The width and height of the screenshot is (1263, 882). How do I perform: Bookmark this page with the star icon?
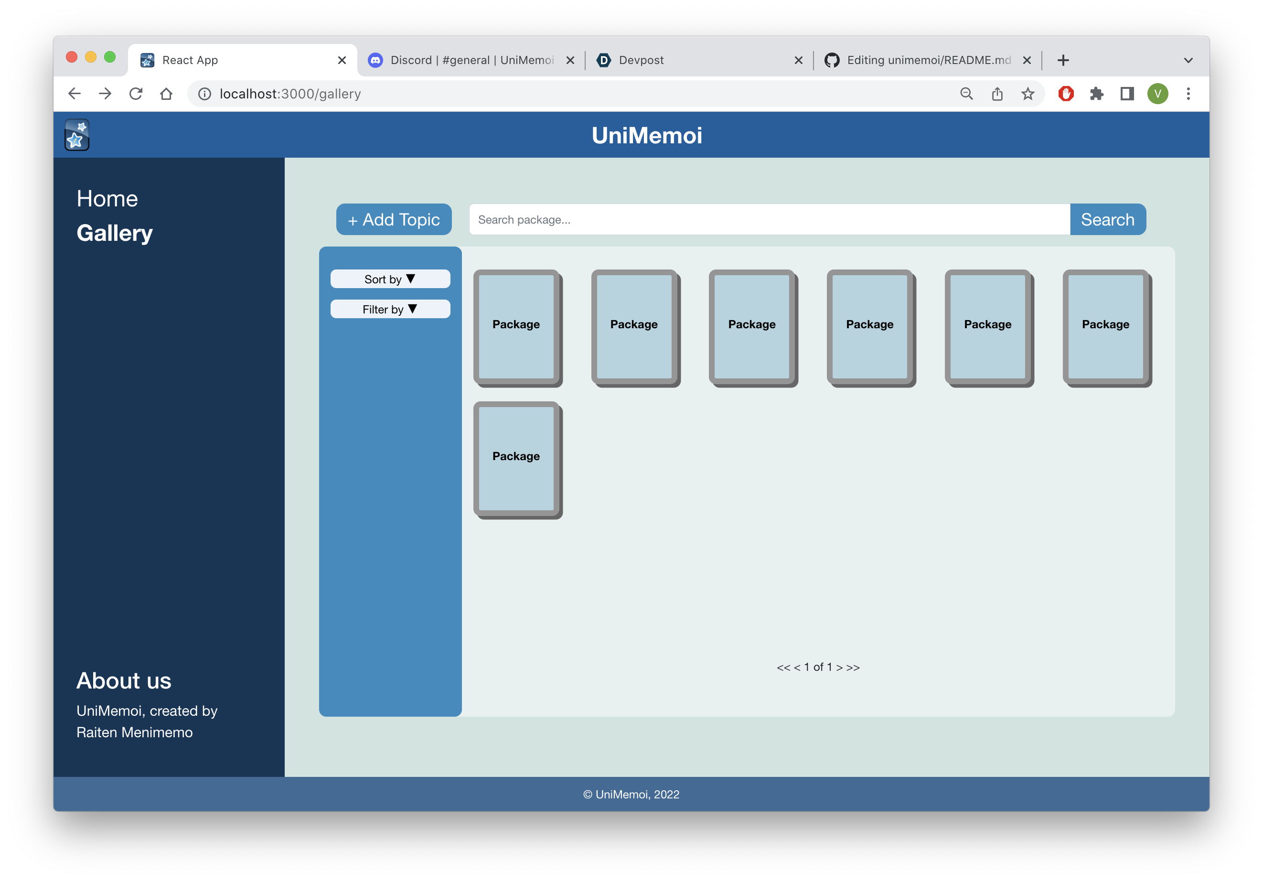pyautogui.click(x=1028, y=94)
